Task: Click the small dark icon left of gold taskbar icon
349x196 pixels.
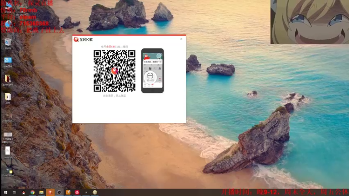Action: pos(86,193)
